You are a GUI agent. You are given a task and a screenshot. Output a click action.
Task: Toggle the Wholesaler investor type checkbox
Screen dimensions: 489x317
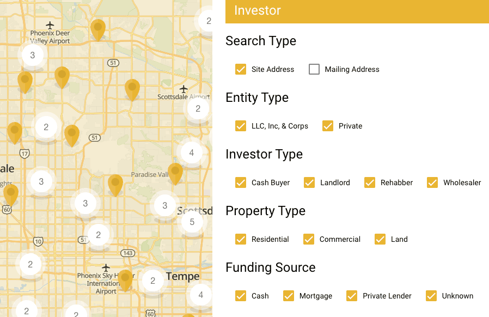(x=432, y=182)
